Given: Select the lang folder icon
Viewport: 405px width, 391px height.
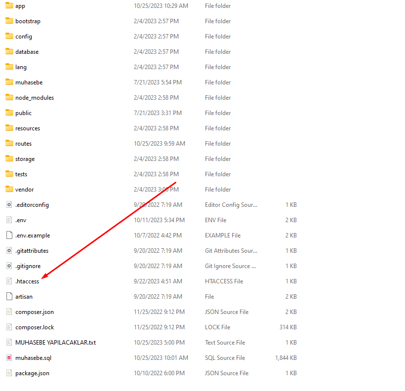Looking at the screenshot, I should [x=9, y=67].
